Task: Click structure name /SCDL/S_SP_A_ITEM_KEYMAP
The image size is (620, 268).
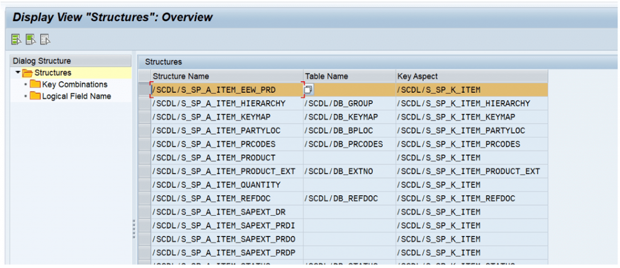Action: 211,117
